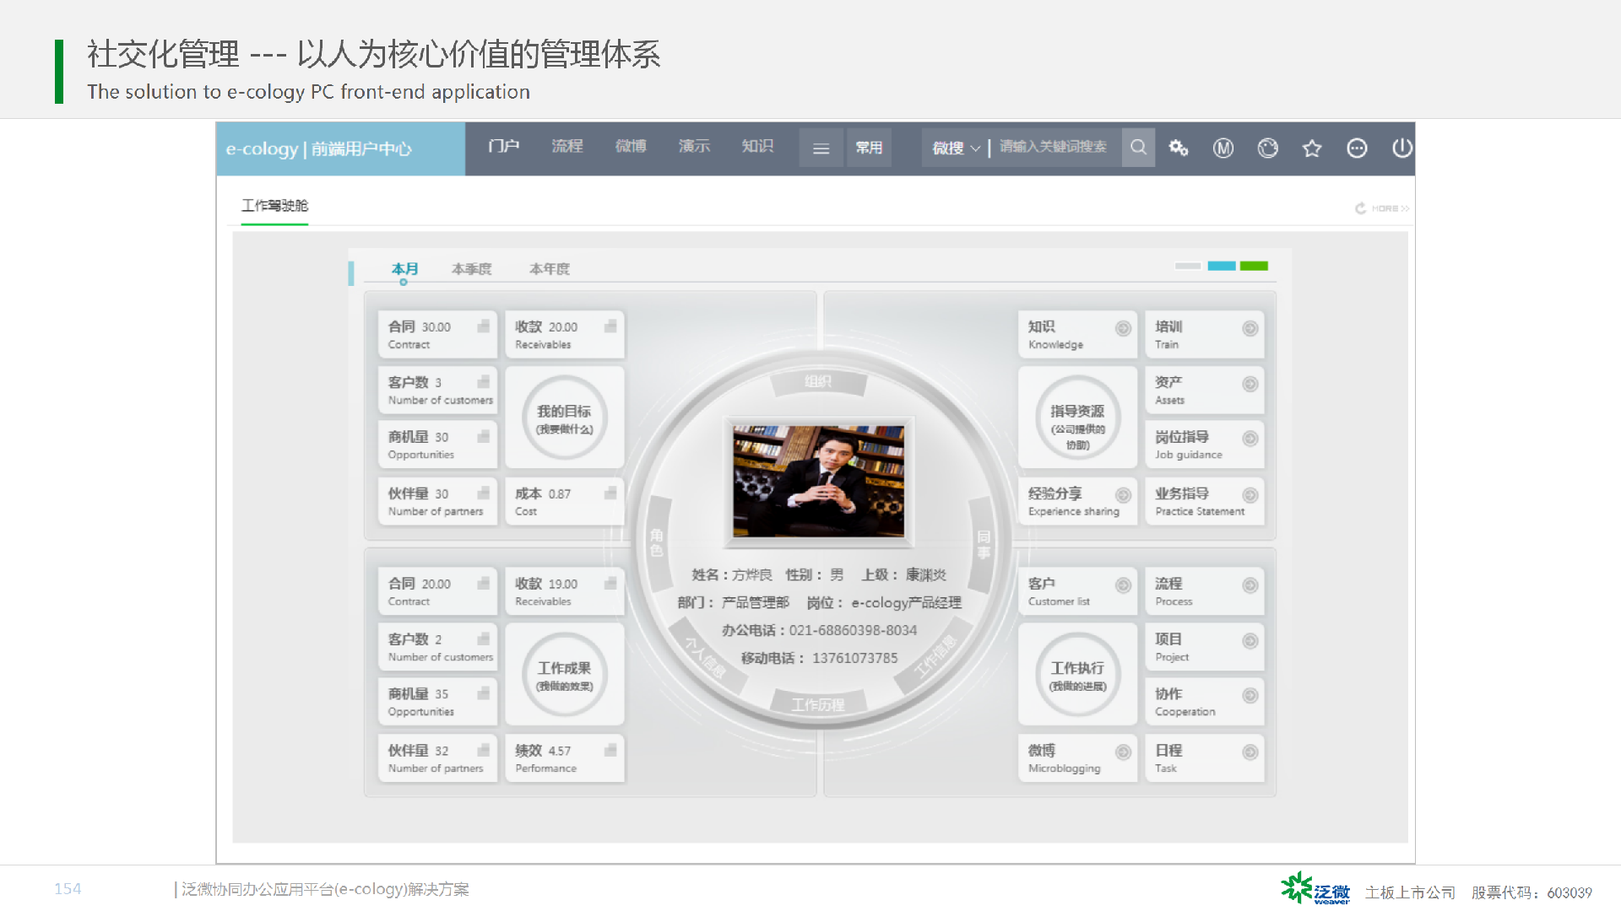The width and height of the screenshot is (1621, 911).
Task: Open the gears settings icon
Action: 1179,148
